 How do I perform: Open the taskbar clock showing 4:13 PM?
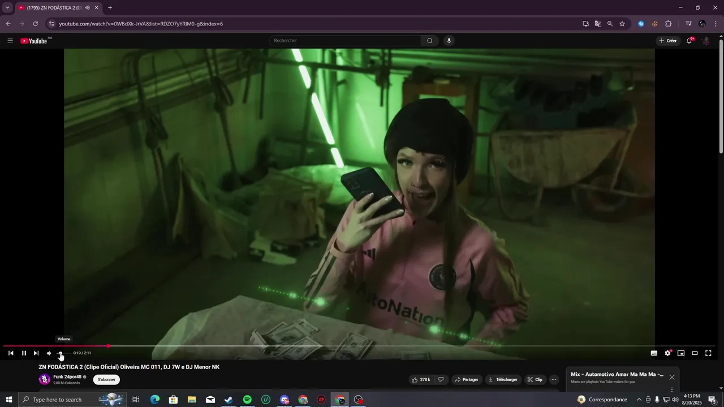tap(692, 400)
